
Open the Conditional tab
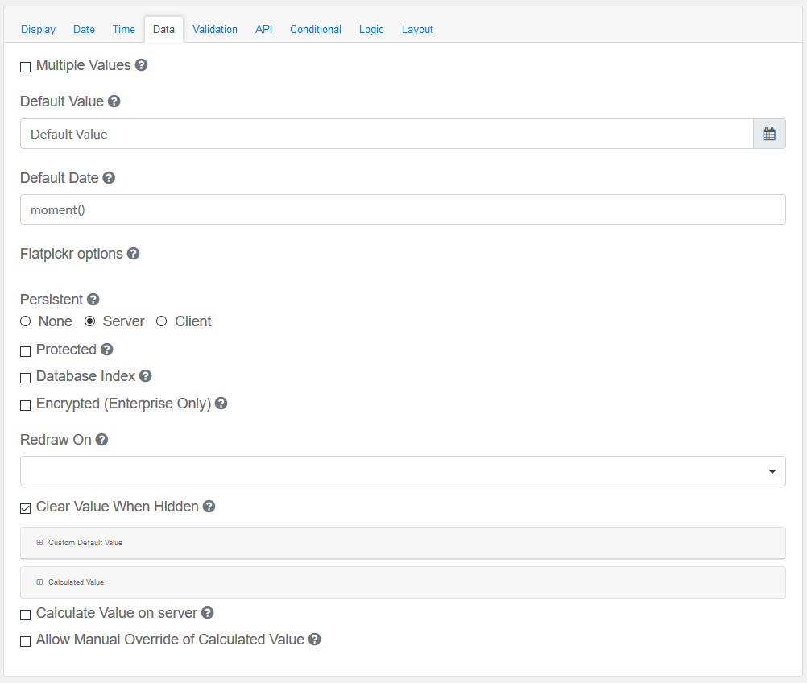pyautogui.click(x=316, y=29)
